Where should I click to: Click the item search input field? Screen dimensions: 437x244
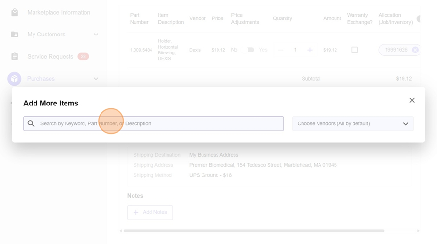tap(160, 123)
